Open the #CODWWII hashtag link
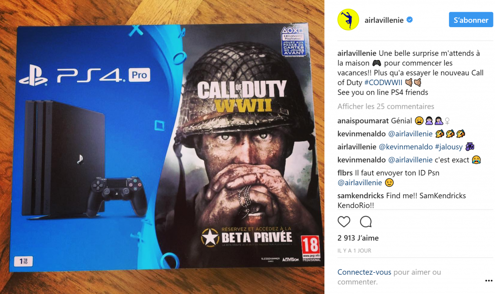The width and height of the screenshot is (495, 294). pyautogui.click(x=383, y=83)
